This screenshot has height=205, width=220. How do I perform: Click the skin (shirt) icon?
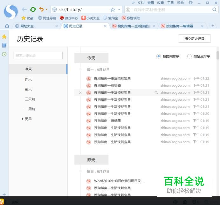190,3
